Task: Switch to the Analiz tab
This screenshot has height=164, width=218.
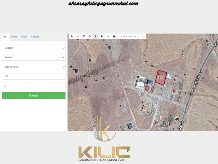Action: coord(24,36)
